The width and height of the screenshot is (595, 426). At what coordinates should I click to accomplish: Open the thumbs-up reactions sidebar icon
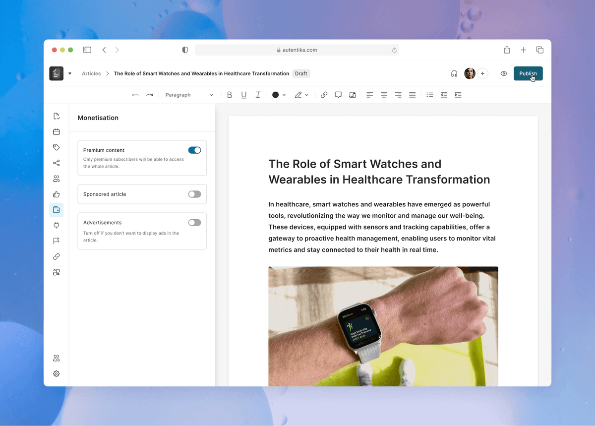coord(57,194)
